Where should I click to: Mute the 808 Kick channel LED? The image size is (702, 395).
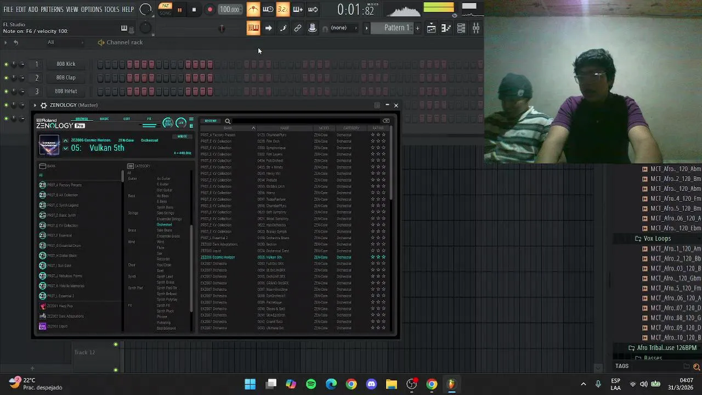[6, 64]
